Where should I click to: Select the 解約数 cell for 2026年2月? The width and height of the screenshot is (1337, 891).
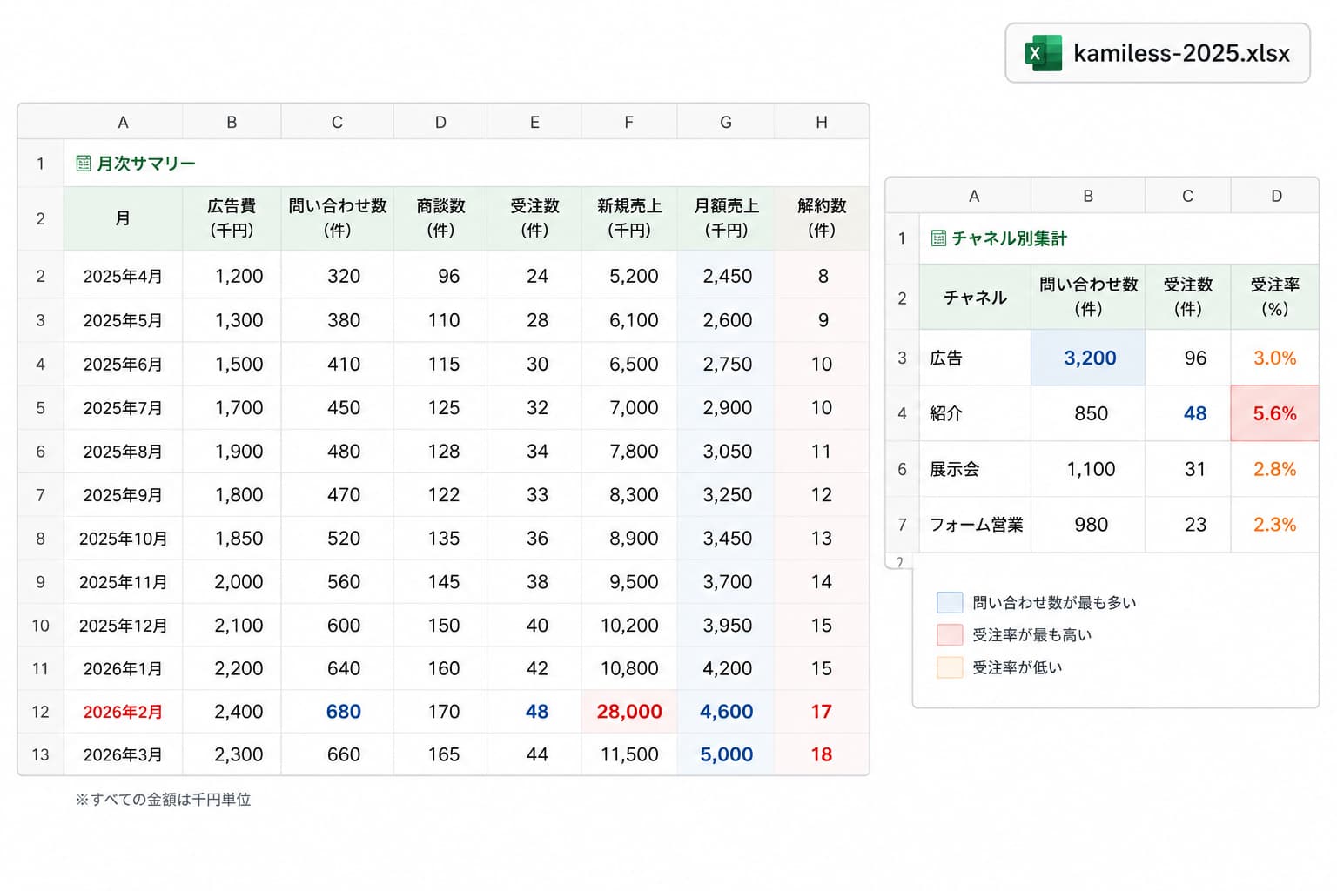point(822,712)
